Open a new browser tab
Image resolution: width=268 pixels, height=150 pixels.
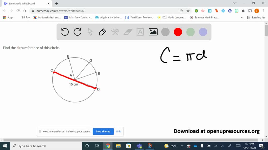[x=56, y=4]
